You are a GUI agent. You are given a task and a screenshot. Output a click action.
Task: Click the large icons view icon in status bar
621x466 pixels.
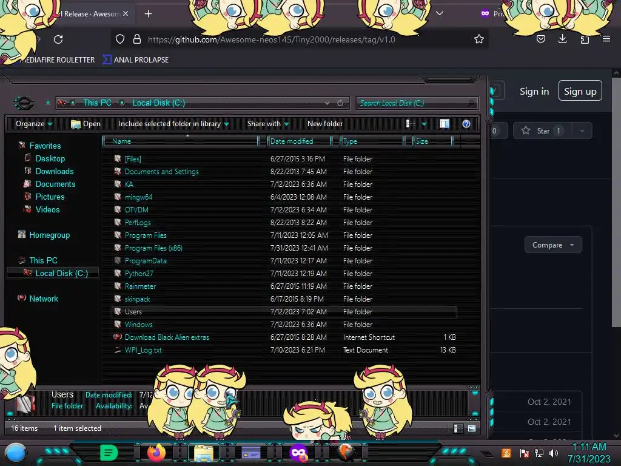click(472, 428)
